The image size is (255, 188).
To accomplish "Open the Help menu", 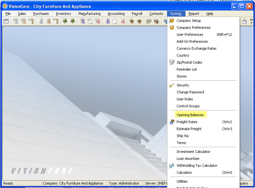I will coord(210,14).
